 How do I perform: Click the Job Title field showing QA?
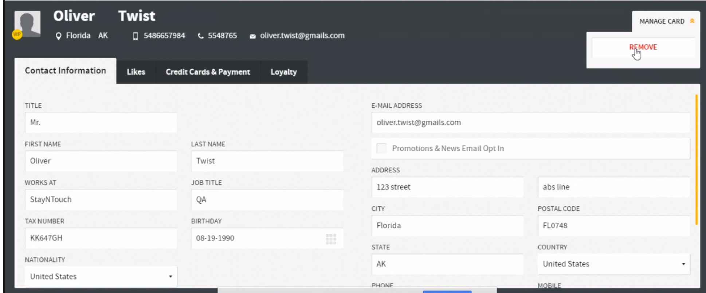coord(267,200)
